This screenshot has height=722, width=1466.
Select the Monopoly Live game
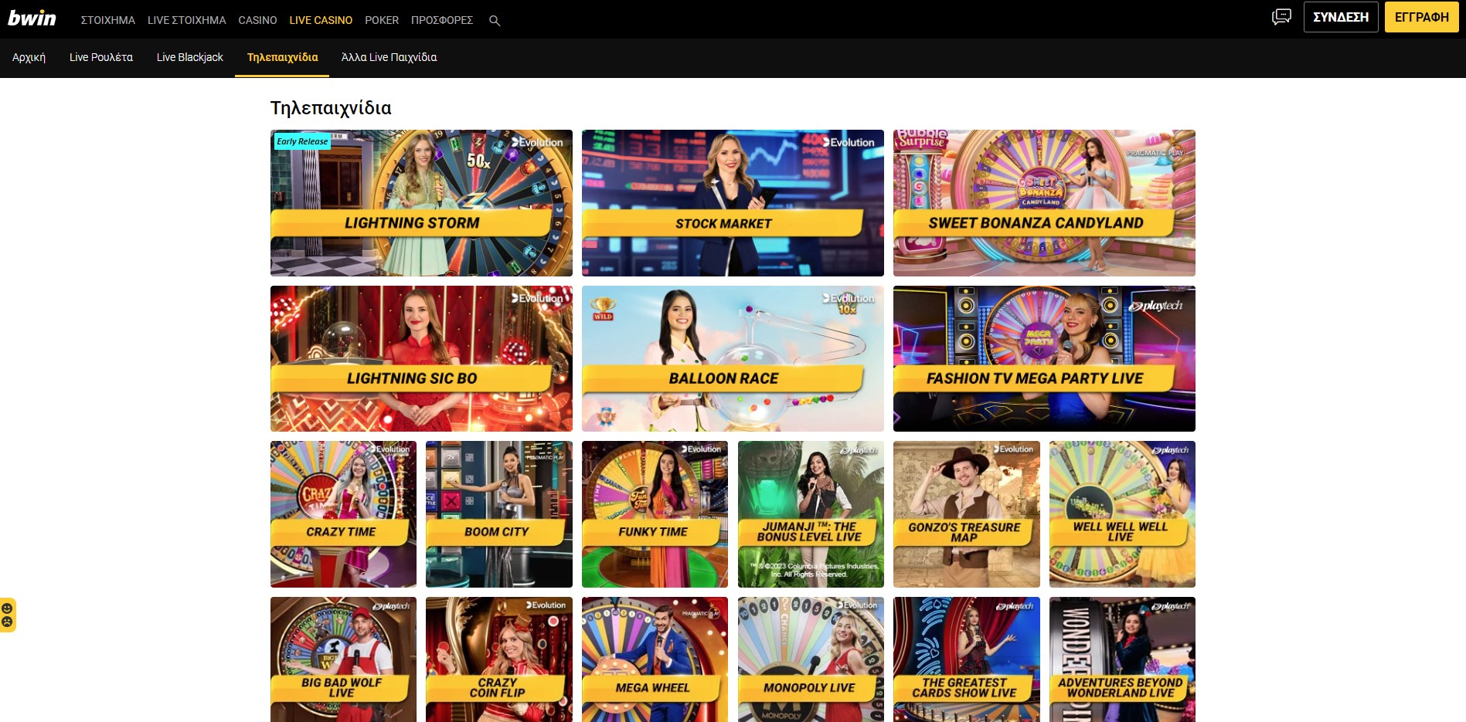pyautogui.click(x=810, y=660)
